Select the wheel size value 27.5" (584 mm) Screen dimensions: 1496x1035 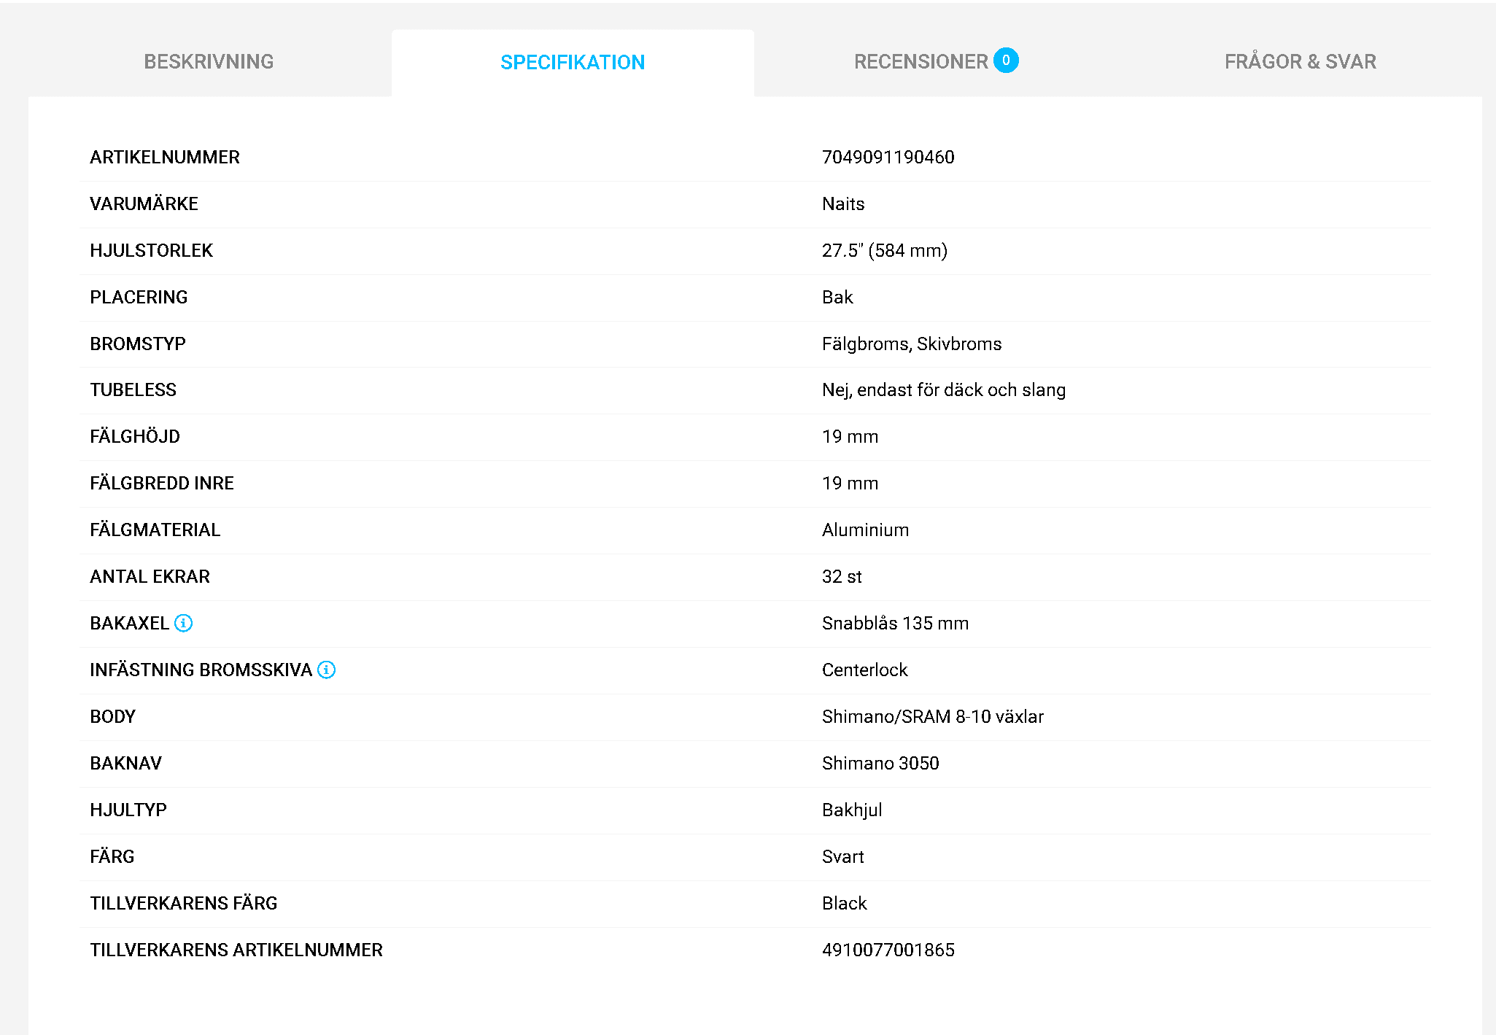[885, 250]
